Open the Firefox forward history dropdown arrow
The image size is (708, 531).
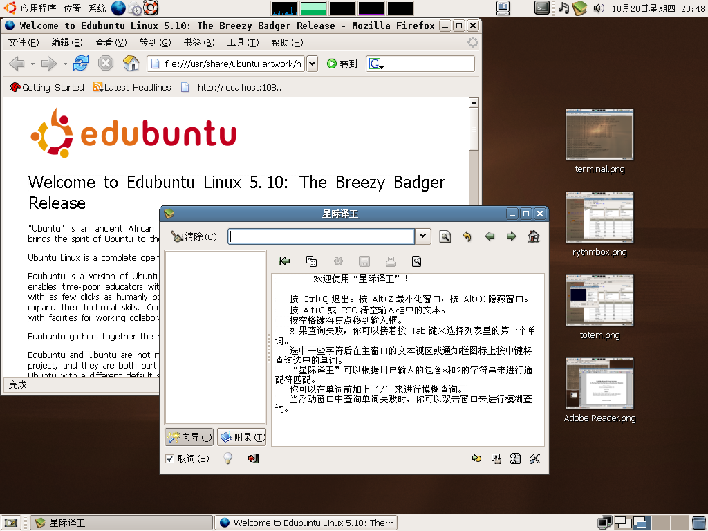(x=65, y=64)
